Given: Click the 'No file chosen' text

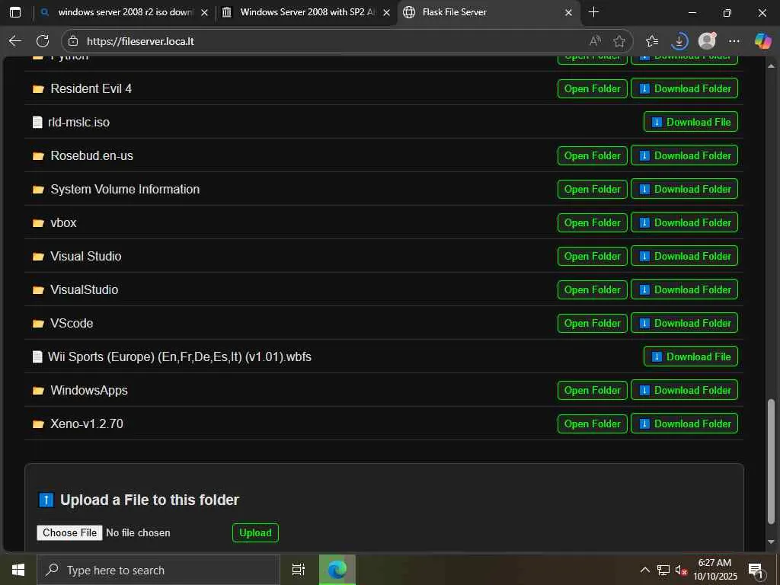Looking at the screenshot, I should [138, 532].
